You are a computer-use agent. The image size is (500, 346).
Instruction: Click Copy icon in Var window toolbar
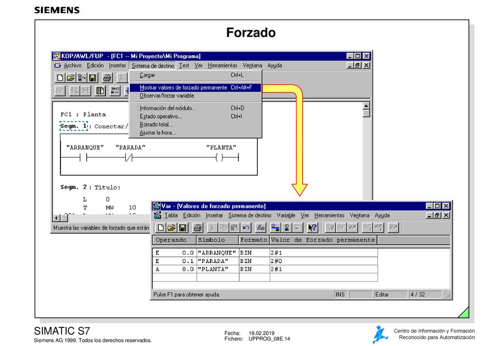pos(223,227)
